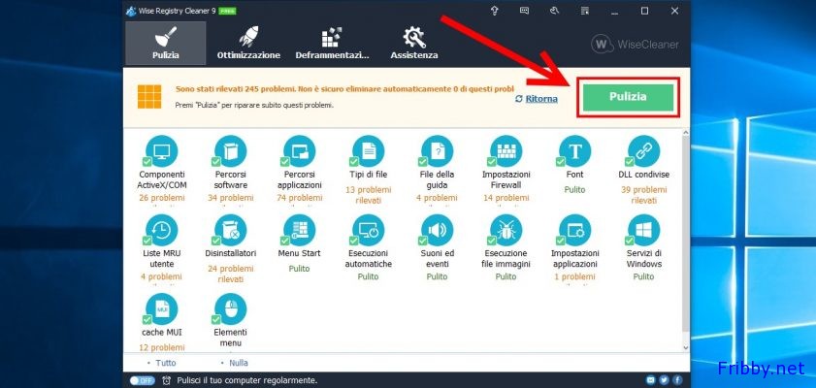Select the Disinstallatori category icon
The height and width of the screenshot is (388, 816).
pyautogui.click(x=230, y=230)
